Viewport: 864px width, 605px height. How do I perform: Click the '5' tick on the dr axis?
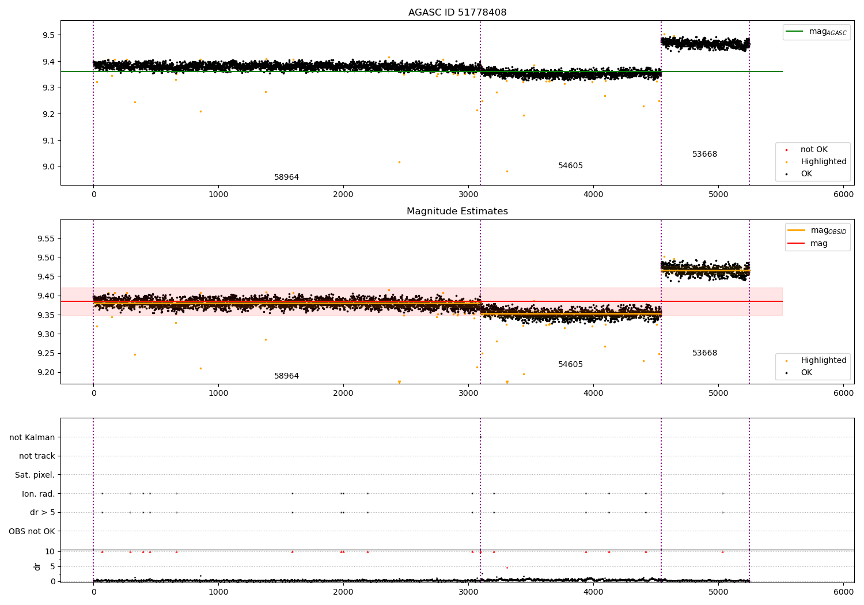click(x=52, y=567)
